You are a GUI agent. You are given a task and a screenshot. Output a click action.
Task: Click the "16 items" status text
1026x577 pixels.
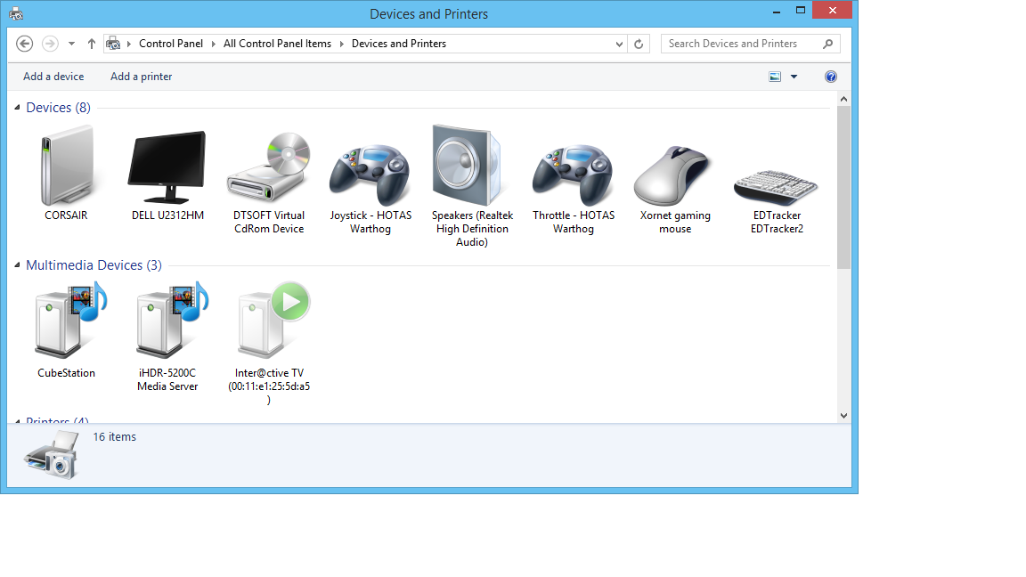click(115, 436)
